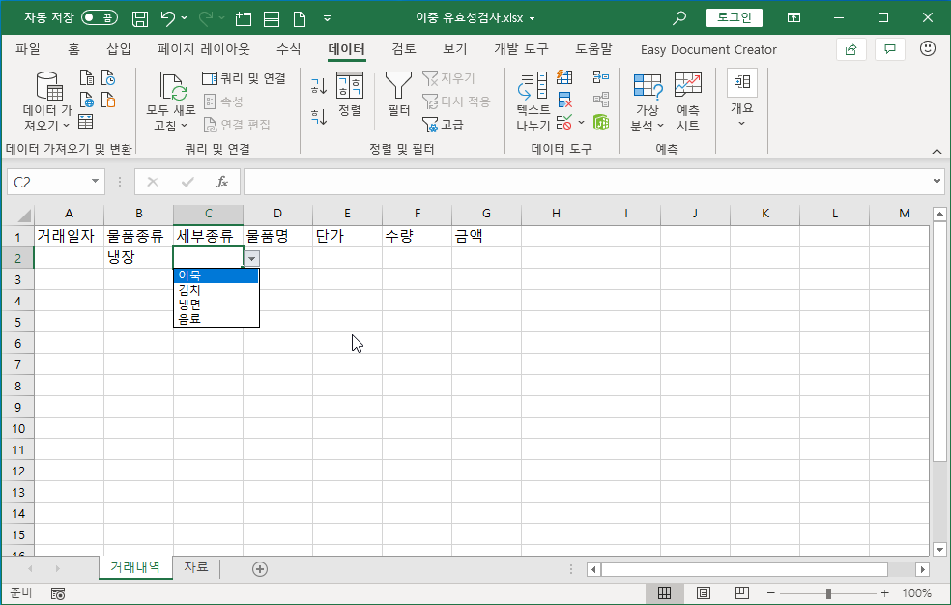This screenshot has height=605, width=951.
Task: Click into the formula bar field
Action: click(x=587, y=182)
